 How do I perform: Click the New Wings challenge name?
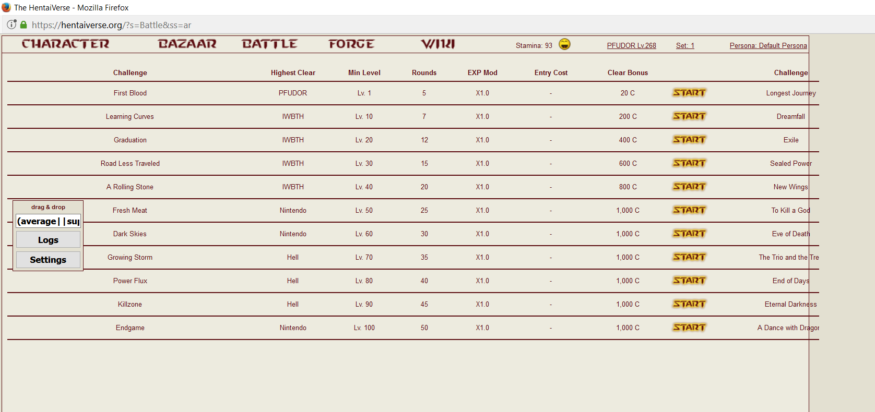coord(791,187)
